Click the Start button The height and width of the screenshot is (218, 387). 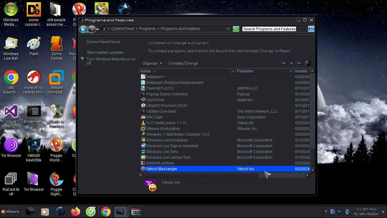point(10,211)
